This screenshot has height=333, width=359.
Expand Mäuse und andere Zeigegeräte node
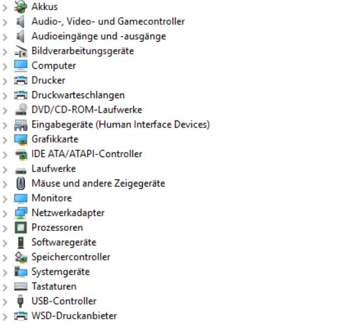pos(5,184)
